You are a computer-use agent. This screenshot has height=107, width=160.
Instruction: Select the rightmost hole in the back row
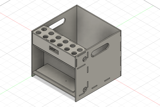(79, 50)
